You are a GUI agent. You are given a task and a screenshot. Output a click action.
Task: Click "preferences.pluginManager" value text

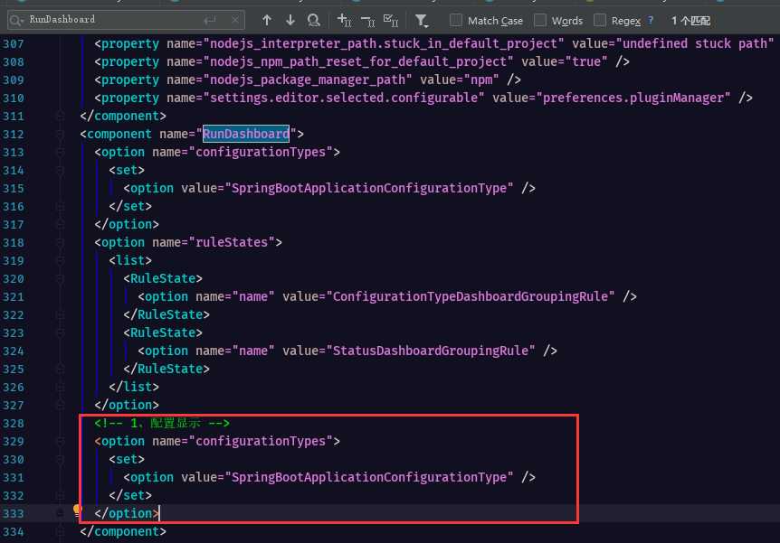[x=633, y=98]
